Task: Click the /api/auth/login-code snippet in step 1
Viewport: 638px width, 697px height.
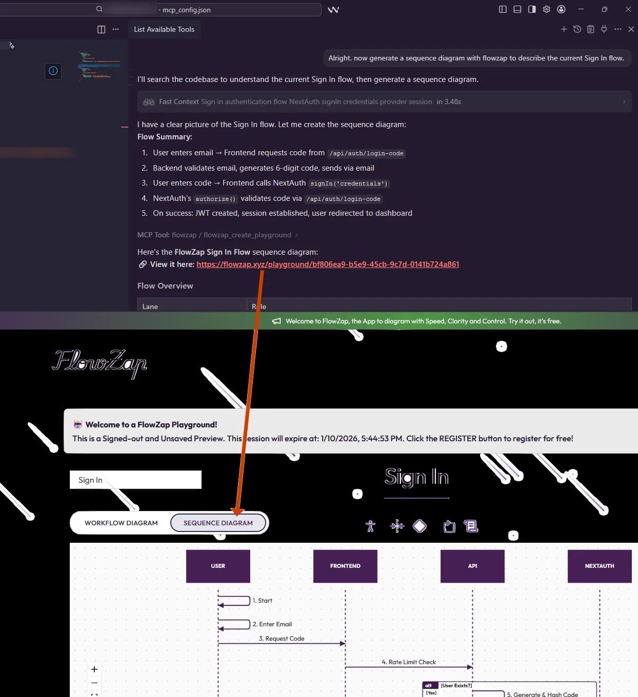Action: [x=366, y=153]
